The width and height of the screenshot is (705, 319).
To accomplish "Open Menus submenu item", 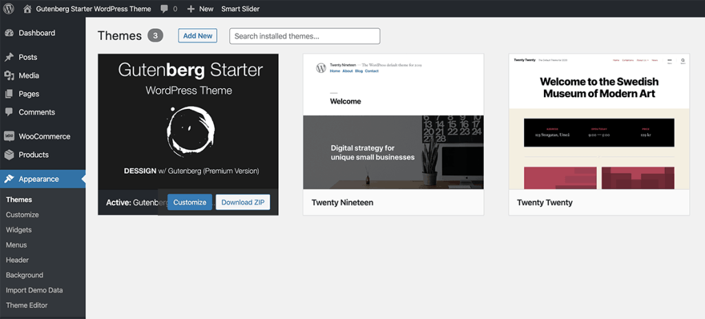I will pyautogui.click(x=17, y=245).
